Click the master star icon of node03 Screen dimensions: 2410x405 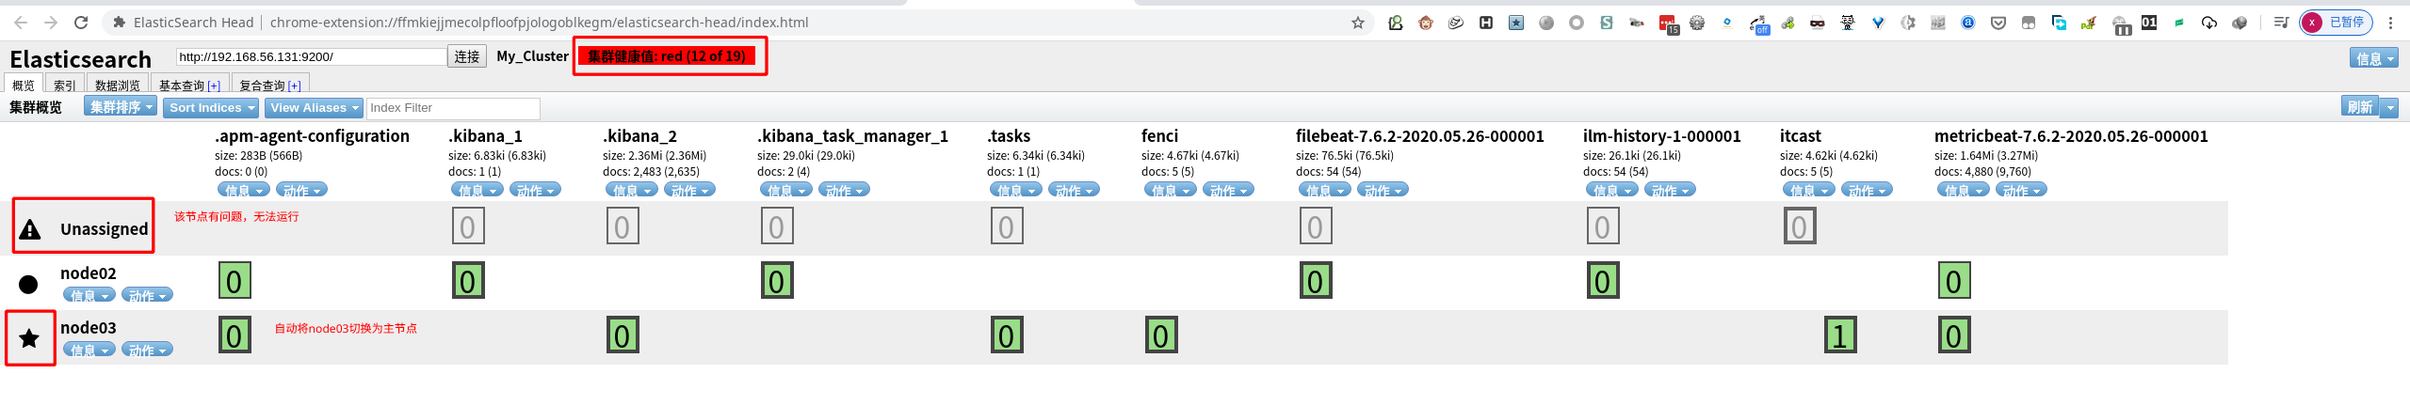pyautogui.click(x=29, y=338)
